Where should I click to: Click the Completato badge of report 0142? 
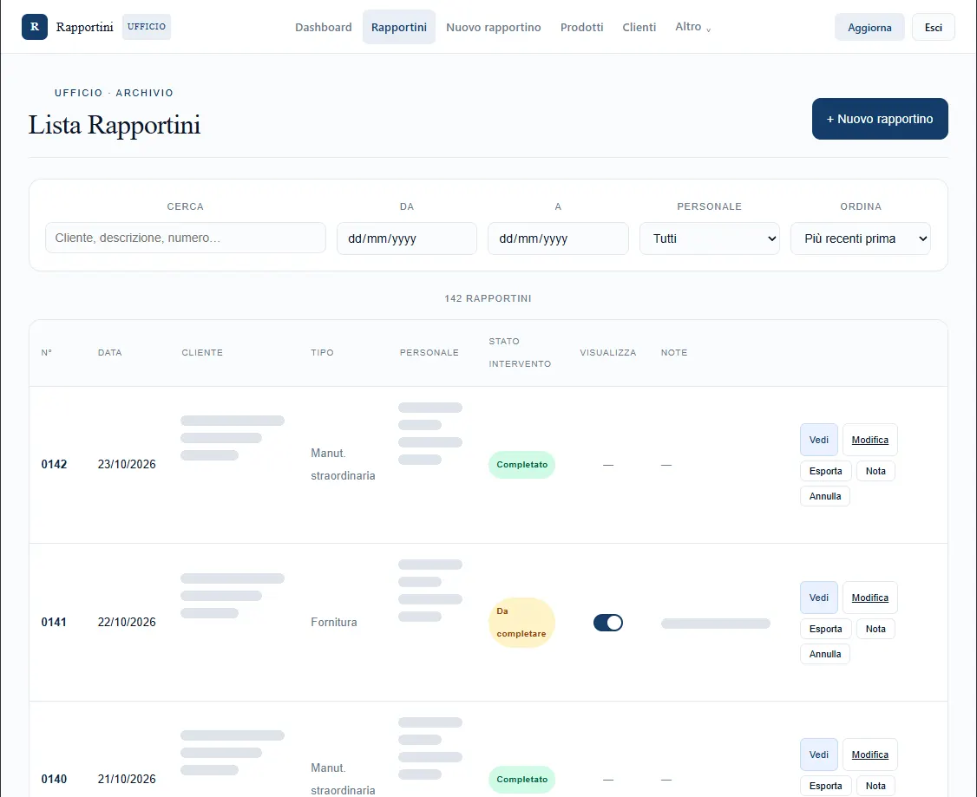coord(521,465)
